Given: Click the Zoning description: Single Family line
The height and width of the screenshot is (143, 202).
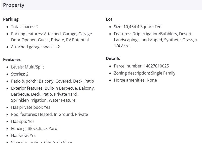Looking at the screenshot, I should click(x=145, y=73).
